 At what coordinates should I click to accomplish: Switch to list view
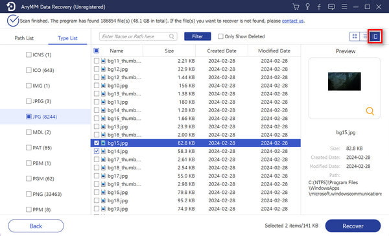point(364,36)
